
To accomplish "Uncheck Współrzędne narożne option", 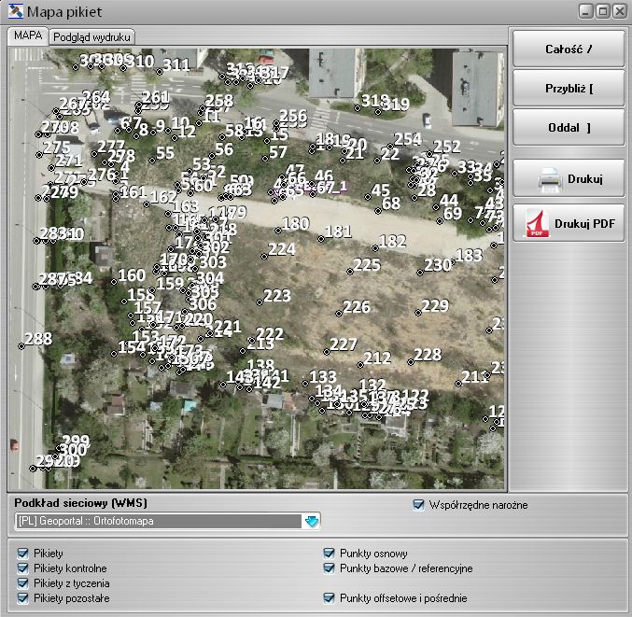I will coord(419,505).
